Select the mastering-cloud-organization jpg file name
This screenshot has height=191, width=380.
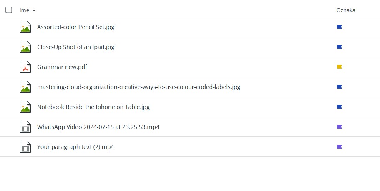[x=138, y=87]
